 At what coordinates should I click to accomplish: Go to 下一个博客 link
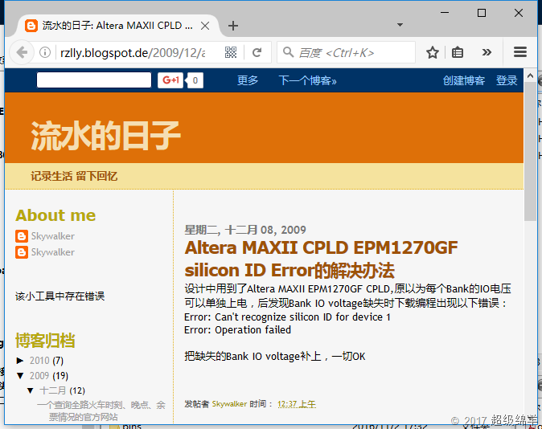point(307,80)
